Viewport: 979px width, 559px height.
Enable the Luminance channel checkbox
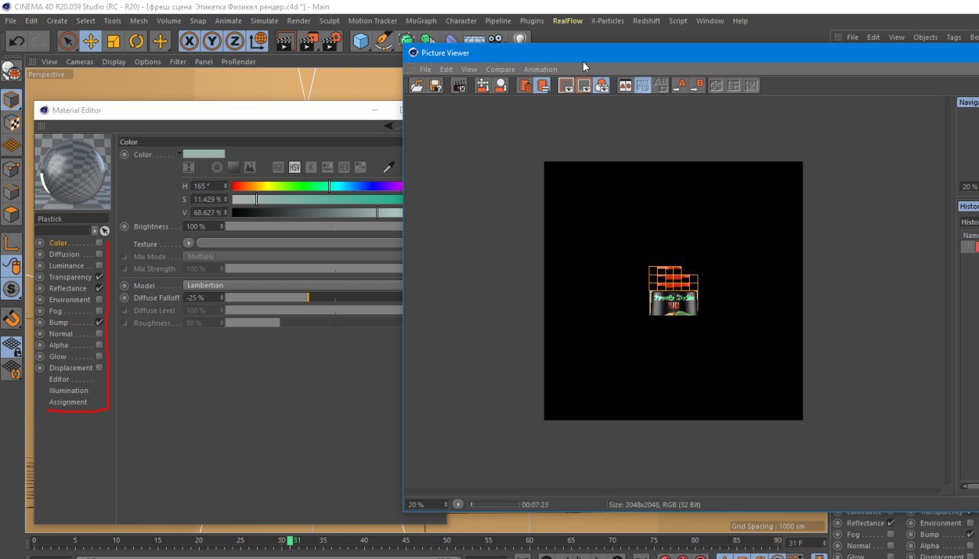tap(99, 265)
